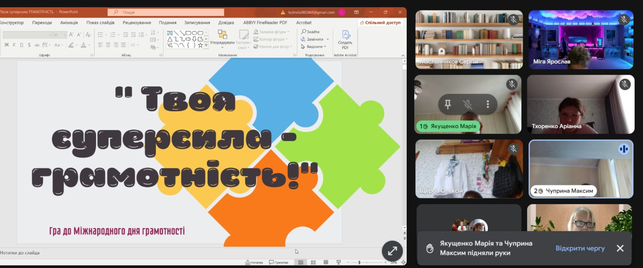Open more options on Якущенко Марія's tile

click(488, 104)
